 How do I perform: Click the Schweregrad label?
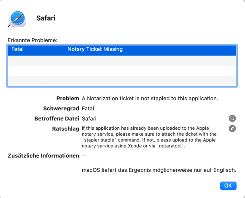click(61, 108)
